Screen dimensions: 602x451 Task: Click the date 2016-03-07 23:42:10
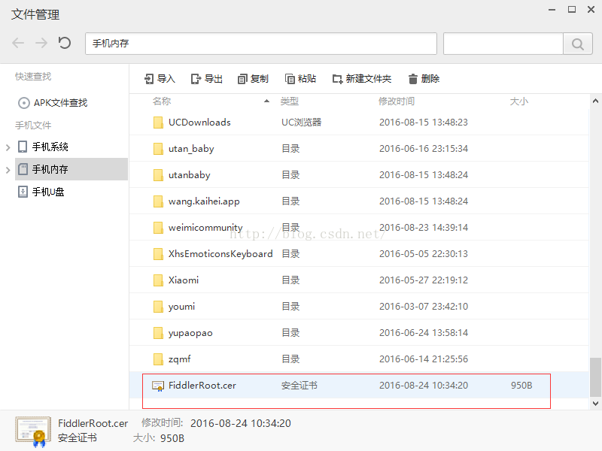424,307
